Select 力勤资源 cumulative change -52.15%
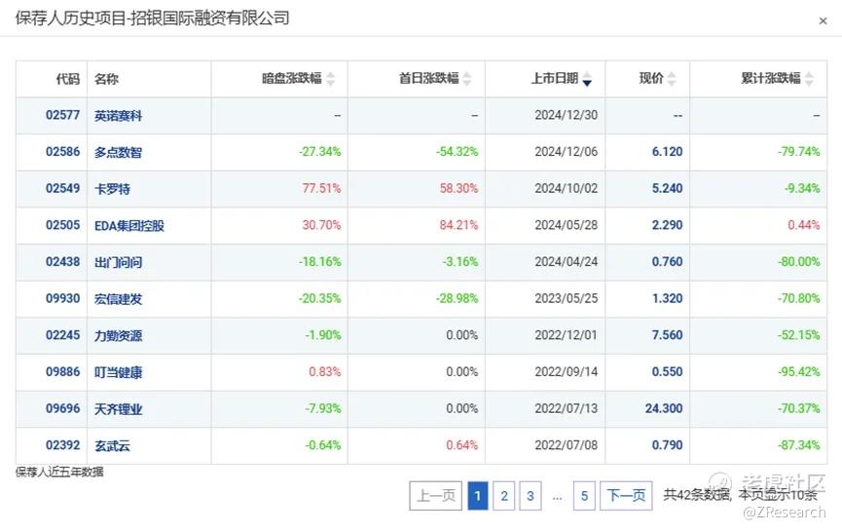 coord(799,335)
